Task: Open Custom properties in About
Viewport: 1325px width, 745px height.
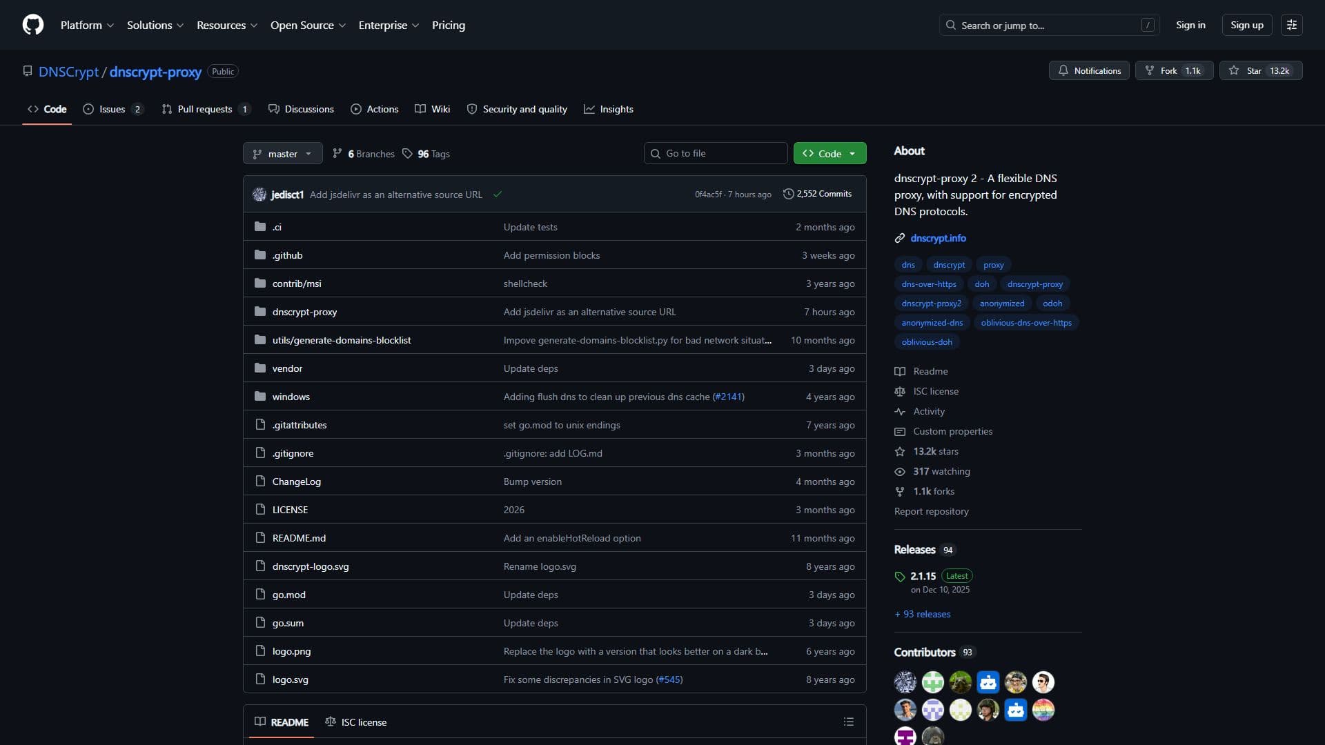Action: pos(952,431)
